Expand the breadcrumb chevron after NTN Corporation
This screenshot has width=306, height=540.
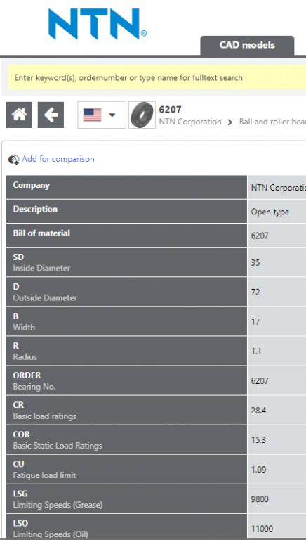(230, 122)
